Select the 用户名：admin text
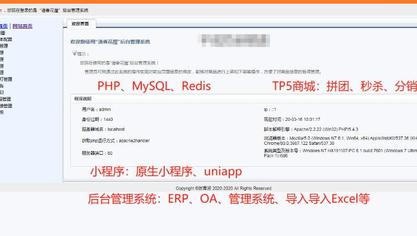 (x=96, y=109)
